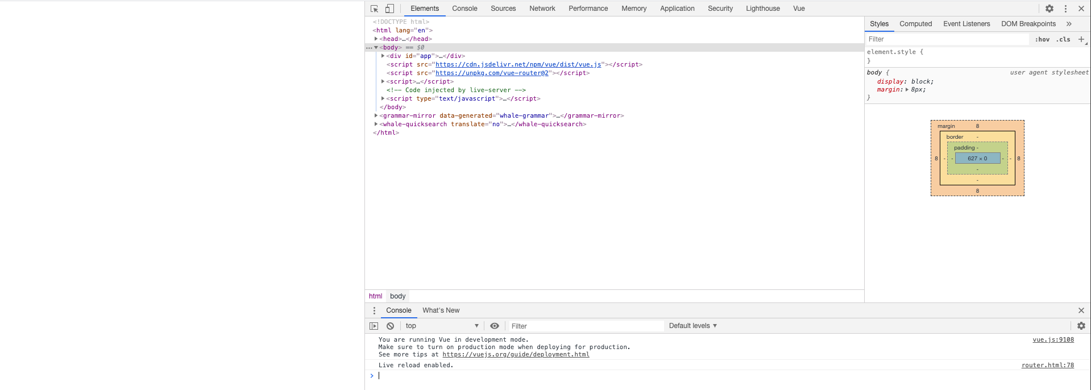Open the DevTools three-dot customize menu

click(x=1065, y=9)
